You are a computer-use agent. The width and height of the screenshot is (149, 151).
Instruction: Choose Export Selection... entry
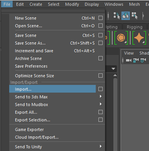tap(57, 120)
